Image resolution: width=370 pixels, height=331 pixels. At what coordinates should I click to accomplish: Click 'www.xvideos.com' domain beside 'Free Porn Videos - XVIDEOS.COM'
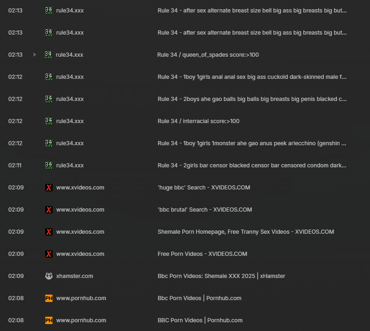point(80,254)
